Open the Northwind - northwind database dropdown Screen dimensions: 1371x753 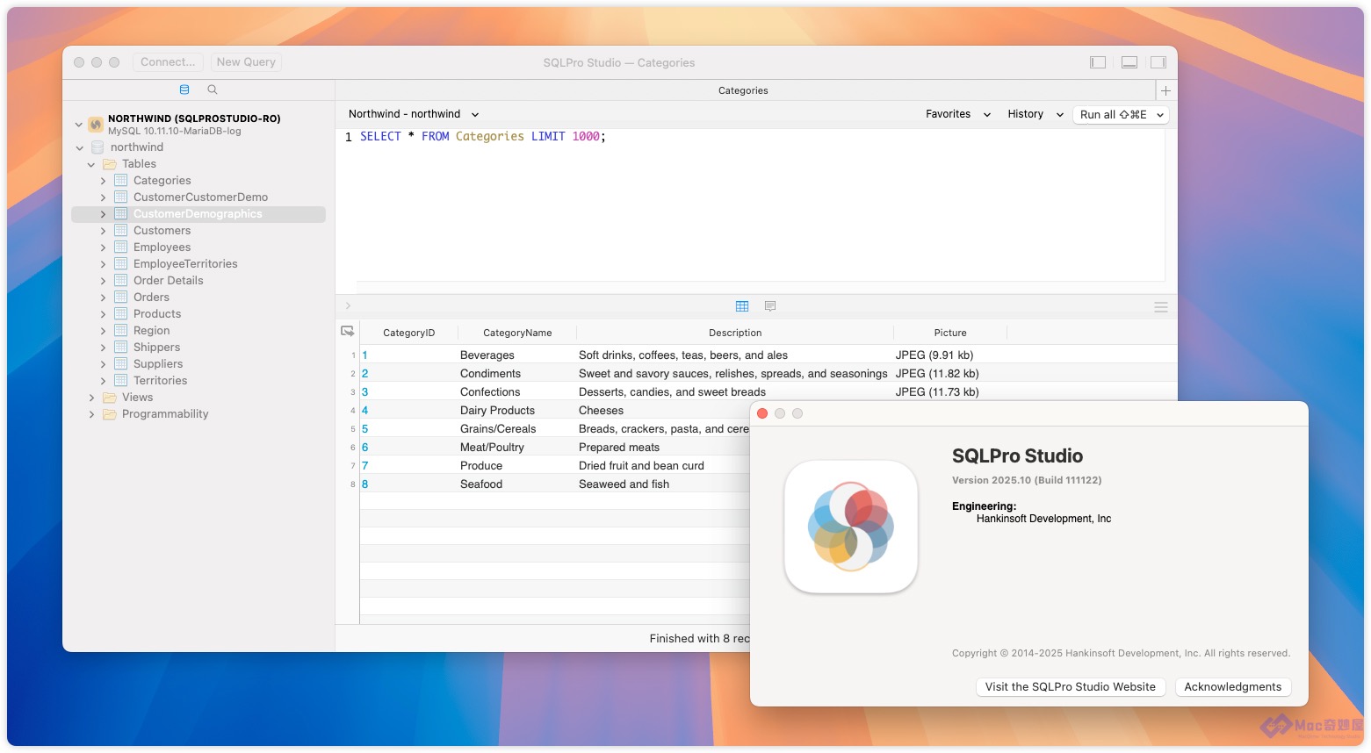(414, 114)
